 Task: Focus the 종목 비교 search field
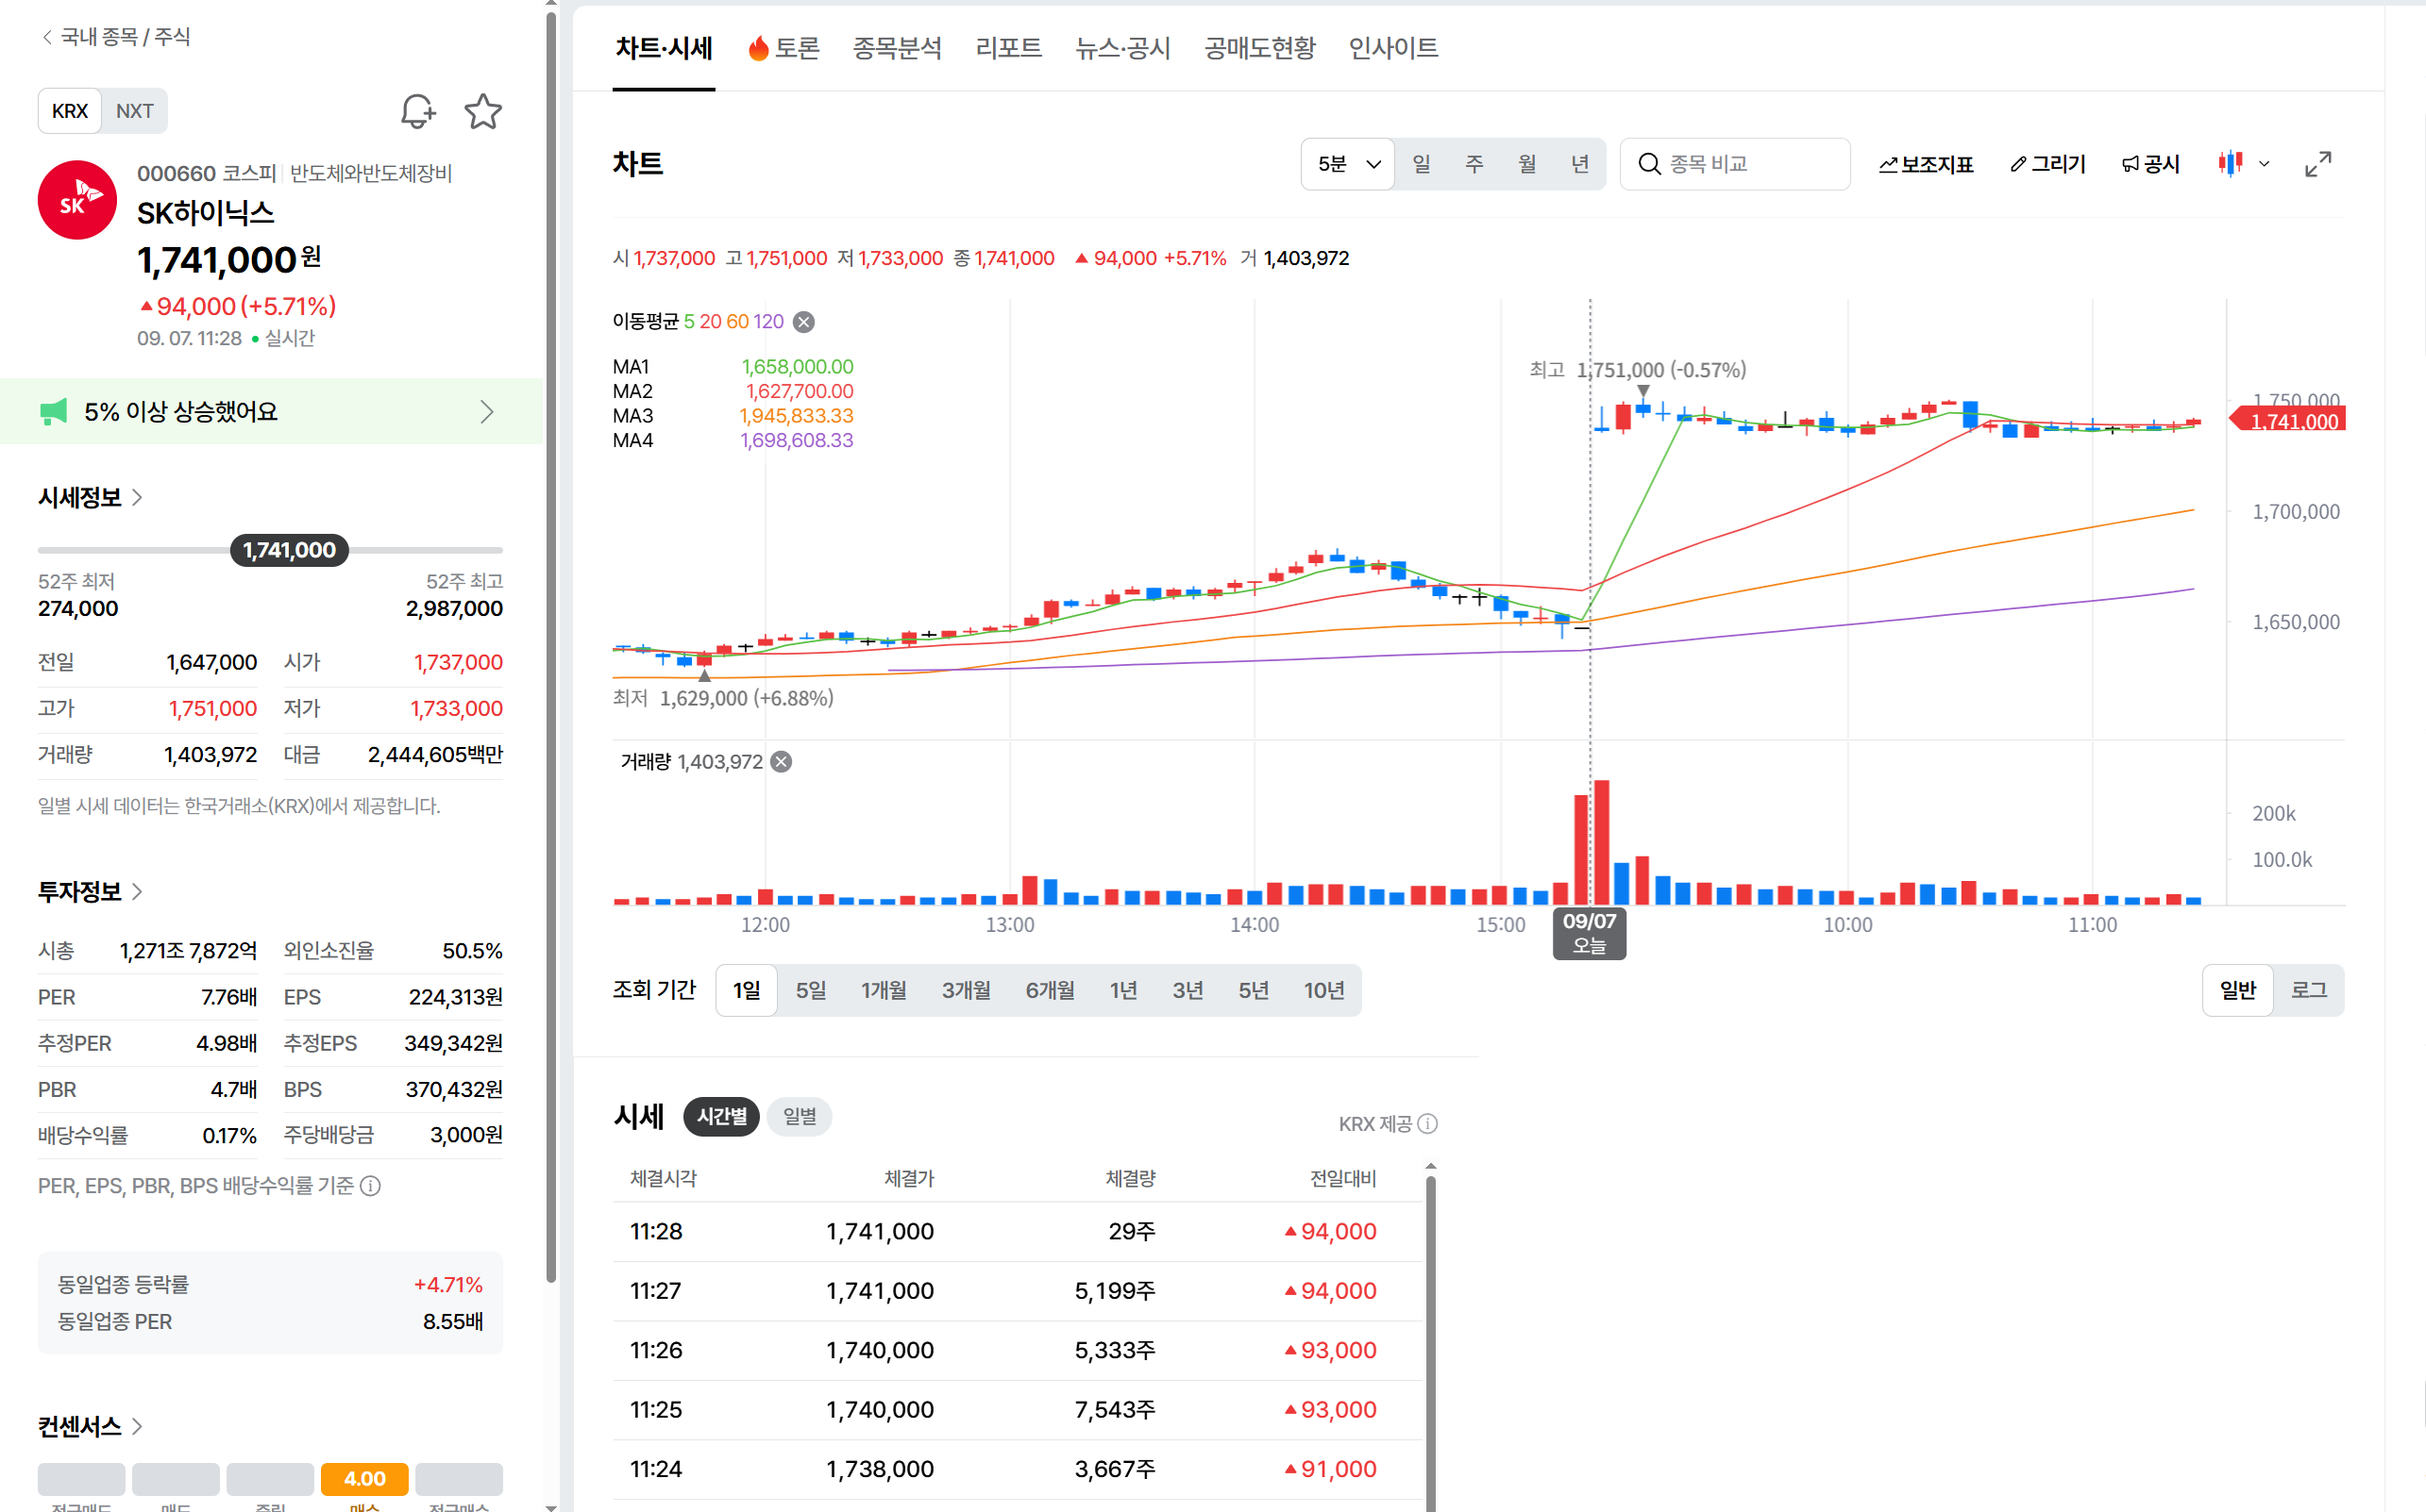[1734, 164]
